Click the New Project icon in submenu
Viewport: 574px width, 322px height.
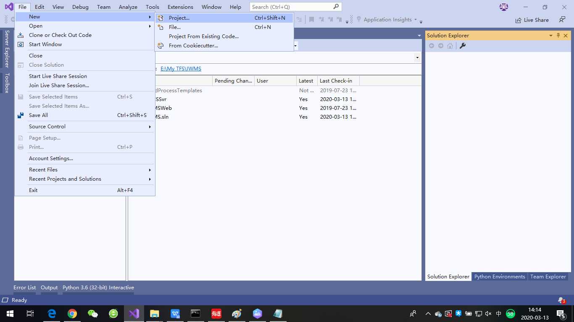click(161, 18)
